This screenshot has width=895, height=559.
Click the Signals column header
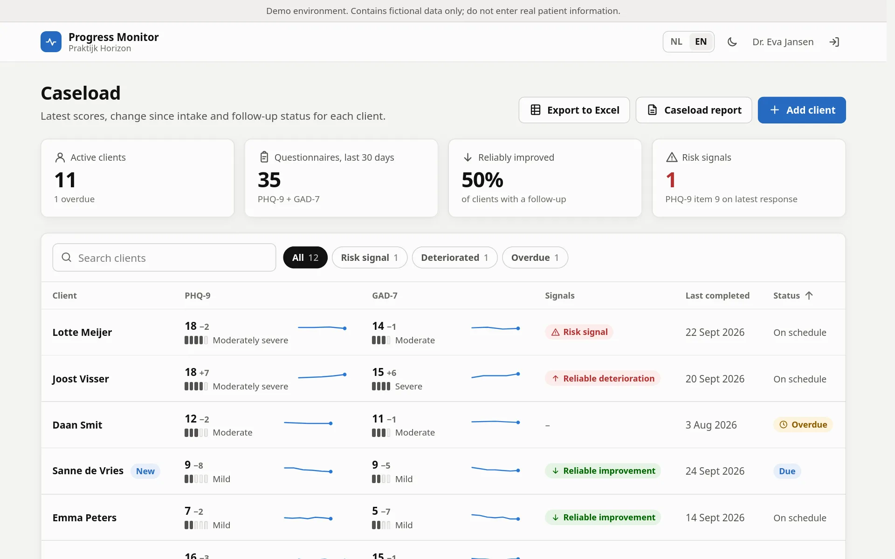559,295
